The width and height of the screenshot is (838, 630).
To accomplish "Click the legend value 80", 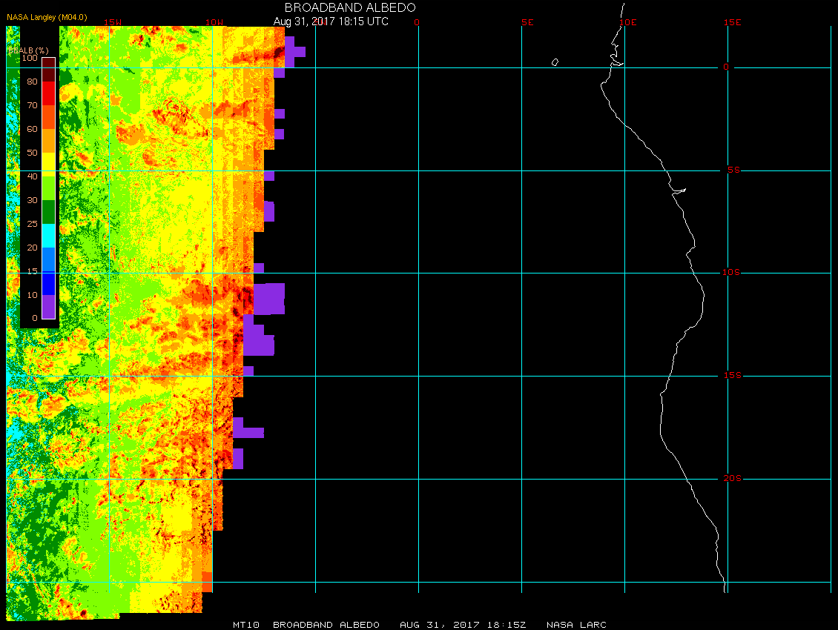I will tap(32, 82).
